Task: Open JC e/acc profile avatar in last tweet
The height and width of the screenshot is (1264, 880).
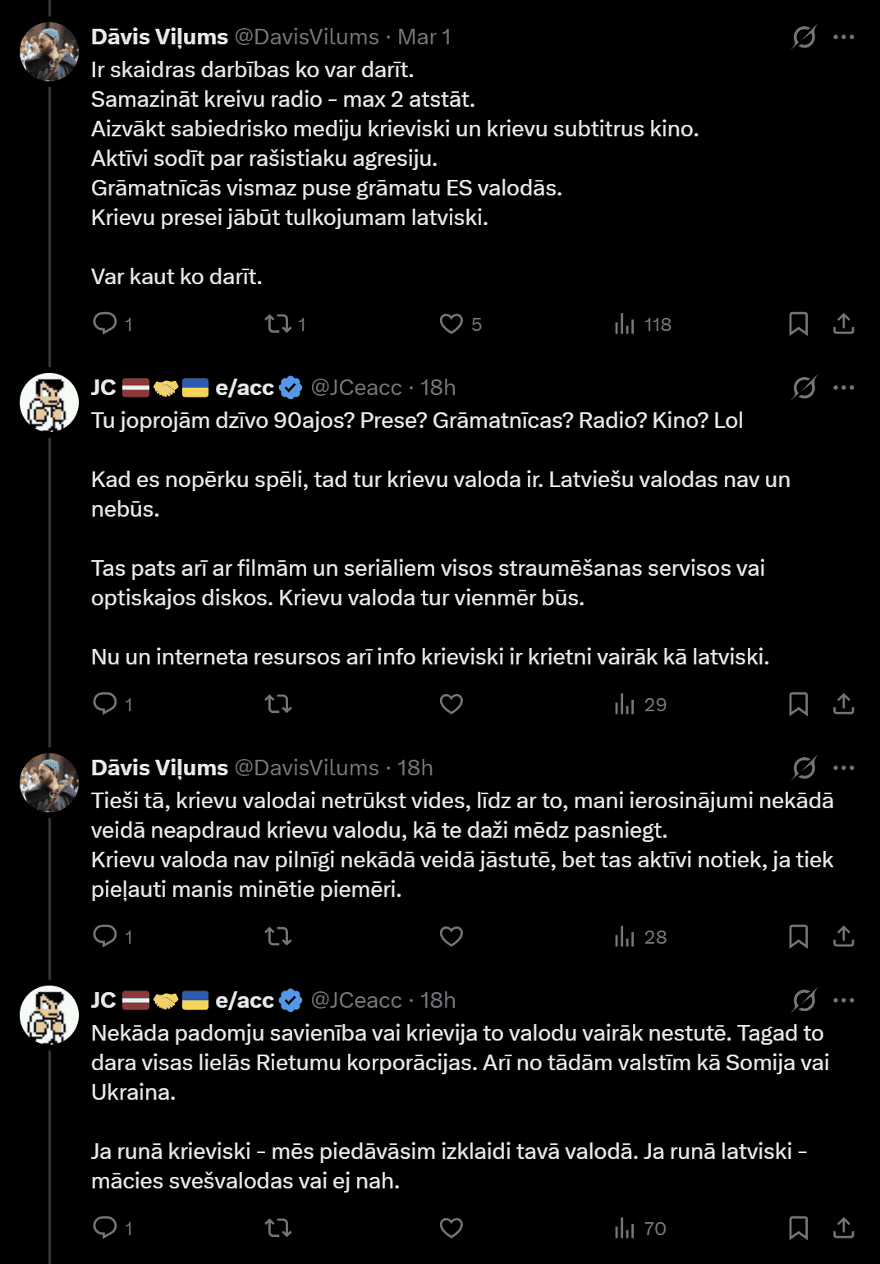Action: click(x=49, y=1014)
